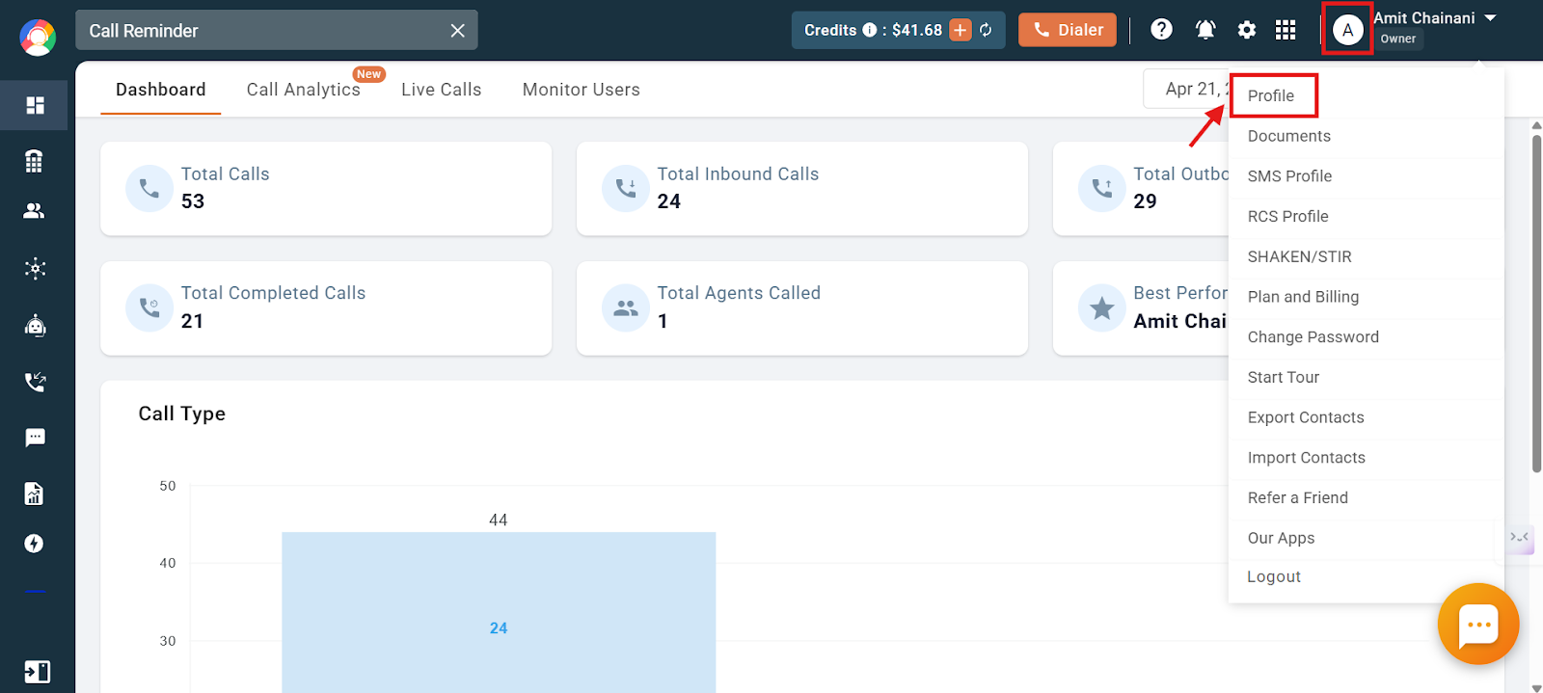1543x693 pixels.
Task: Open the call forwarding phone icon in sidebar
Action: point(35,382)
